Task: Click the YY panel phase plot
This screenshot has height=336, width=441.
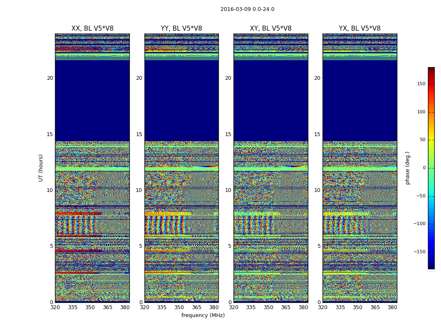Action: [181, 168]
